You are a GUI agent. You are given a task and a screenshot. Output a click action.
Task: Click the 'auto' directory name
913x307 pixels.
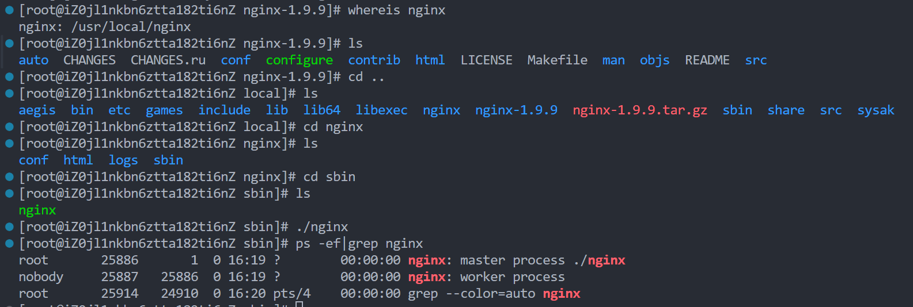(x=33, y=60)
